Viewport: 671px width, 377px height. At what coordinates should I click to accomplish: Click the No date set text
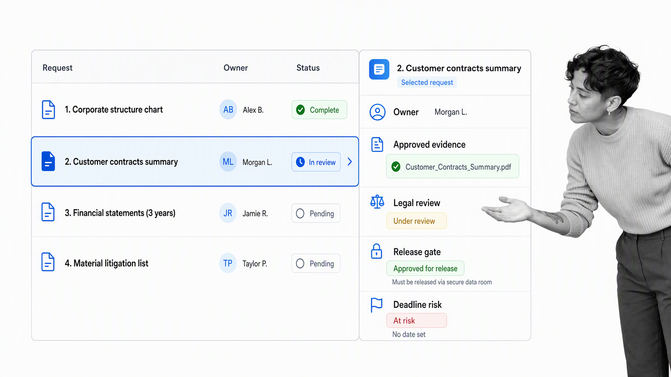click(409, 334)
